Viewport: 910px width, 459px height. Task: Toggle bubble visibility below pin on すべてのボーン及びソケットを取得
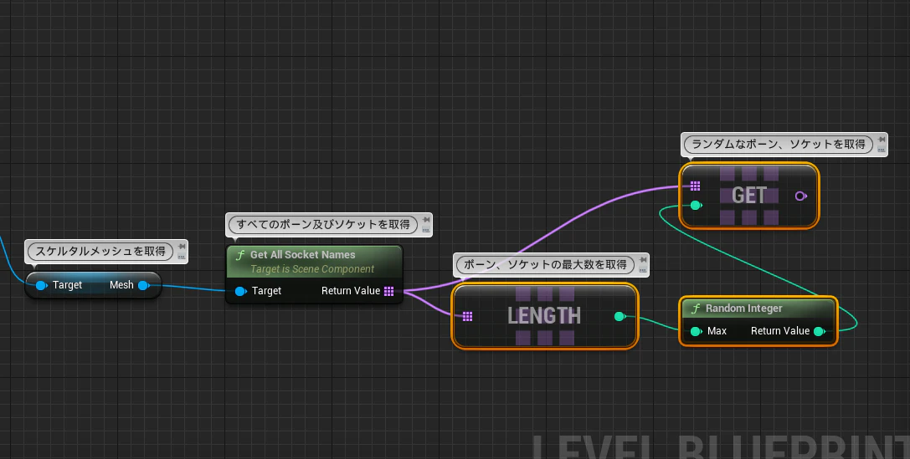click(427, 229)
